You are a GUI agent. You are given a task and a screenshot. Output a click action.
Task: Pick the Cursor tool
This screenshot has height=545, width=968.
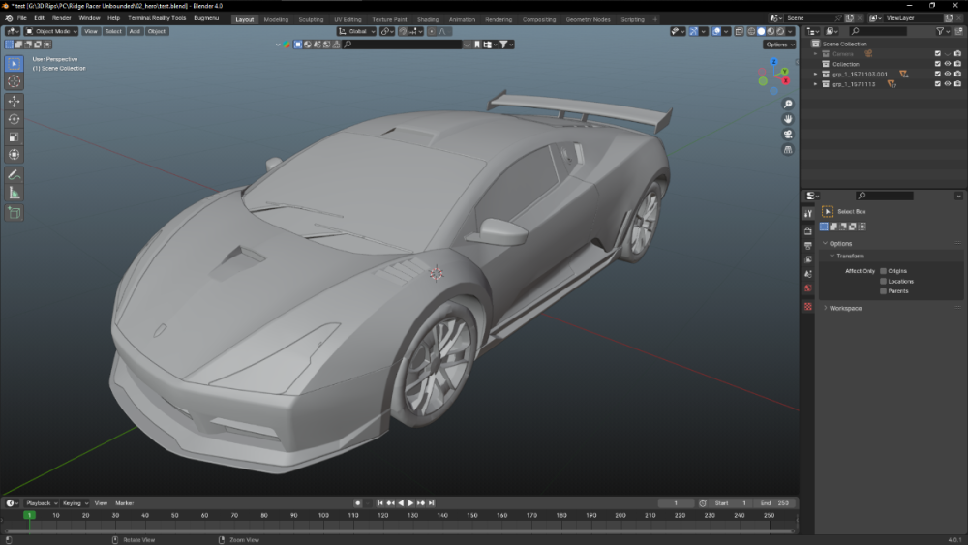point(15,81)
